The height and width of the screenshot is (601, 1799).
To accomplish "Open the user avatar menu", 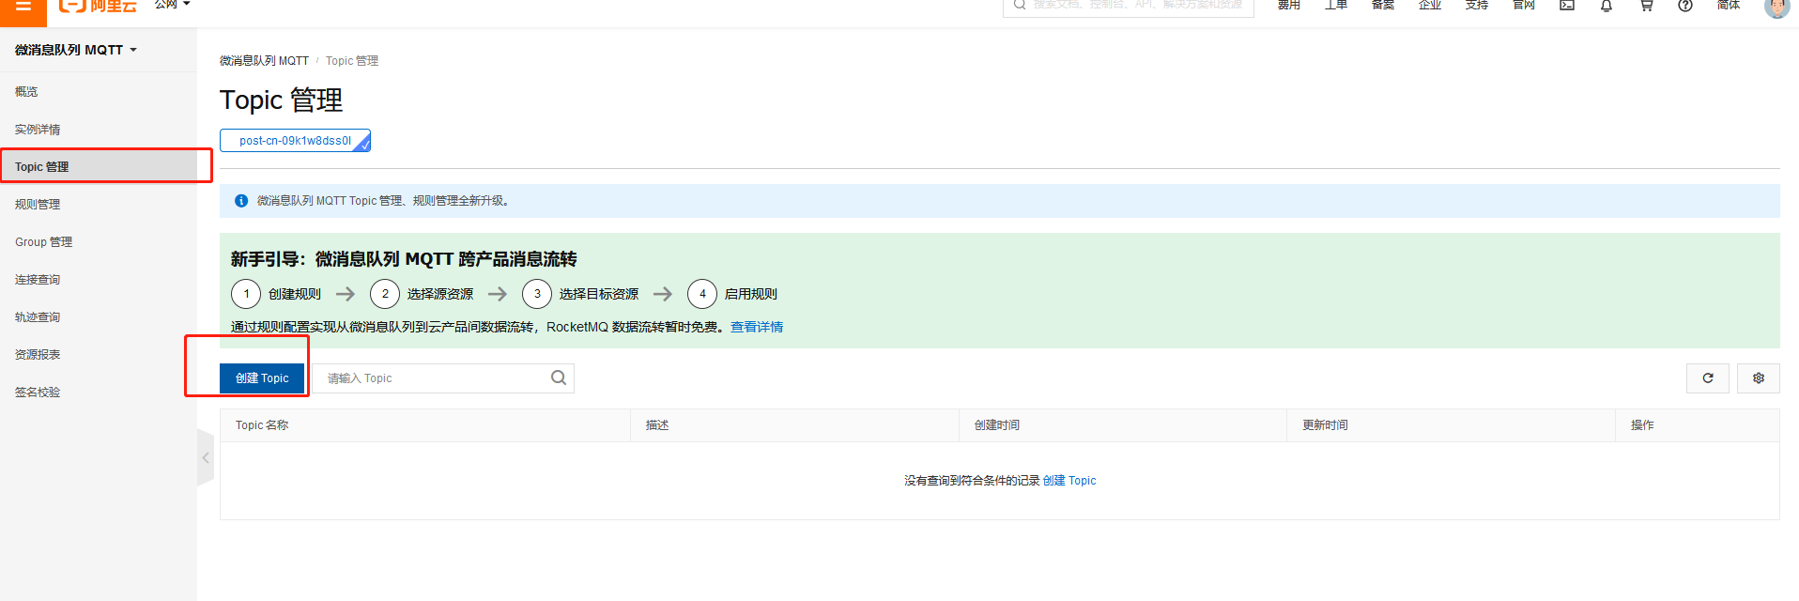I will pyautogui.click(x=1776, y=8).
